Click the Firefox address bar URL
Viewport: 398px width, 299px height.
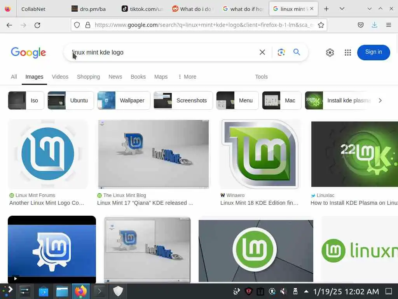tap(204, 25)
